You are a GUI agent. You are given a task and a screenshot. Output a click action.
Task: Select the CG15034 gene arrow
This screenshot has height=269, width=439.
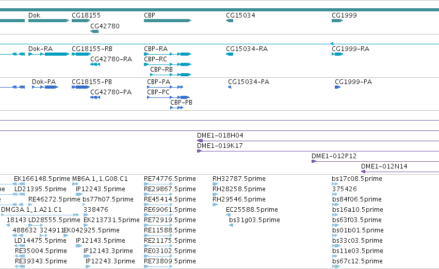pos(230,21)
